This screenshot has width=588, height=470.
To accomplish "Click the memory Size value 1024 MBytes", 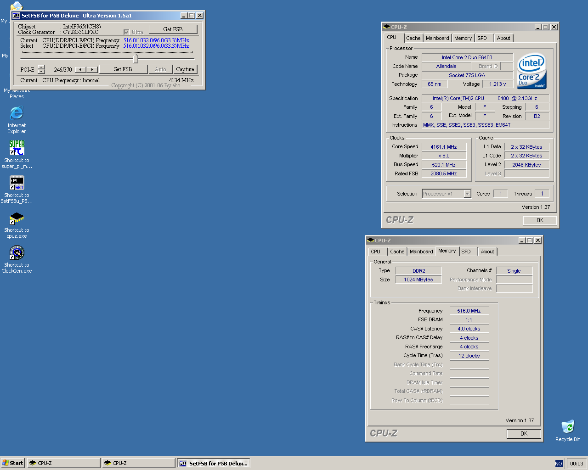I will 418,280.
